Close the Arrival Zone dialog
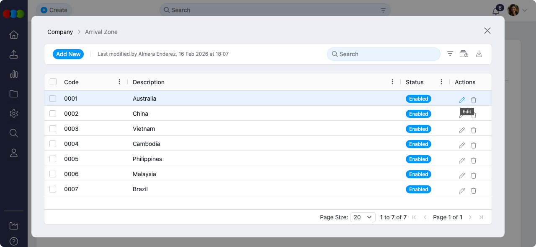The width and height of the screenshot is (536, 247). pyautogui.click(x=487, y=31)
